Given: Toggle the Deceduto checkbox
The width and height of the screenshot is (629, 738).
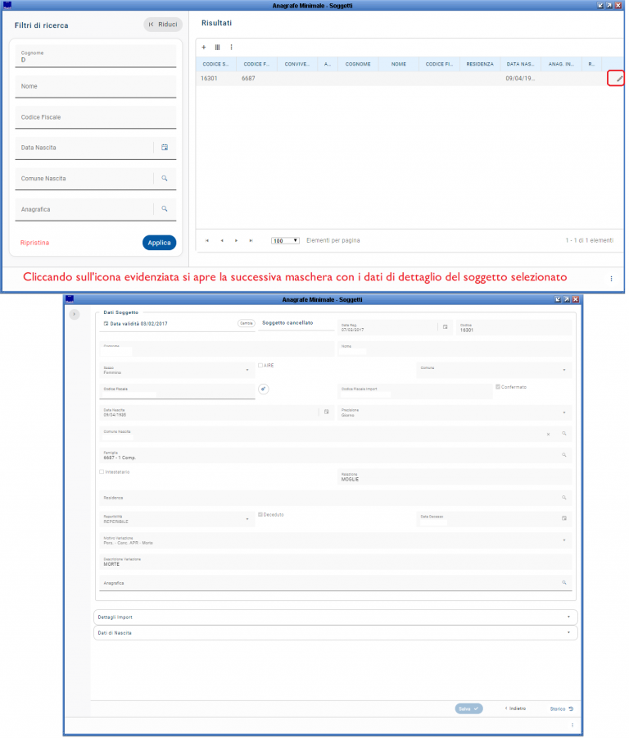Looking at the screenshot, I should tap(261, 517).
